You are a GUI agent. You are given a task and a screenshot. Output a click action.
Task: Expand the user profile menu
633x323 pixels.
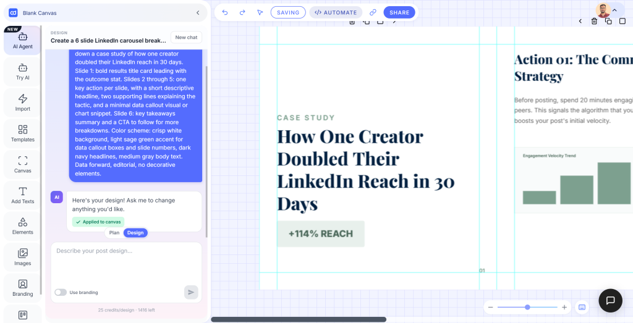pos(615,10)
